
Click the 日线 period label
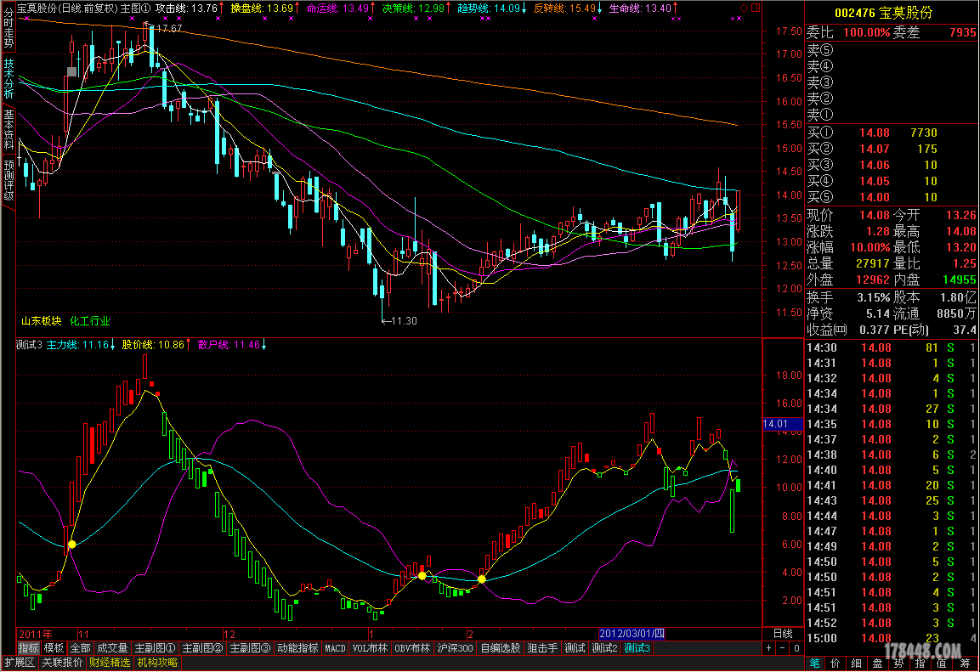[783, 634]
